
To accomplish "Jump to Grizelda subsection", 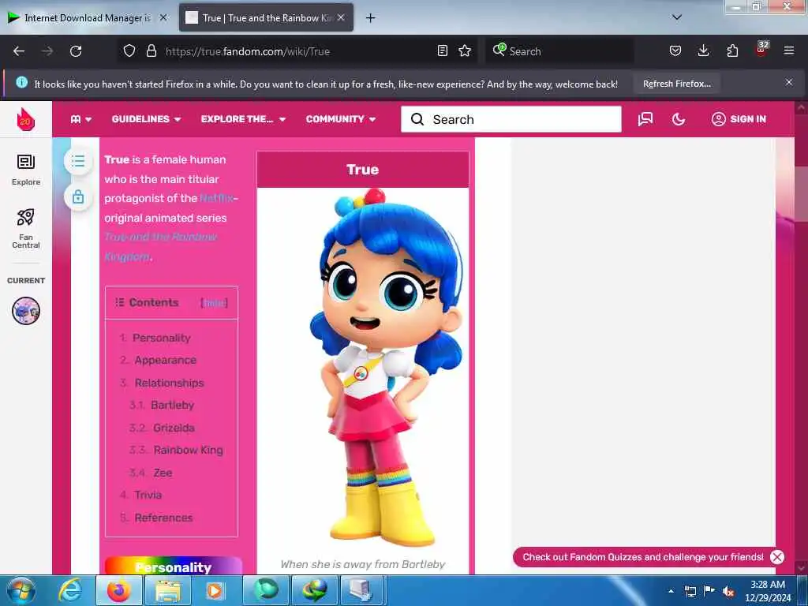I will [x=174, y=428].
